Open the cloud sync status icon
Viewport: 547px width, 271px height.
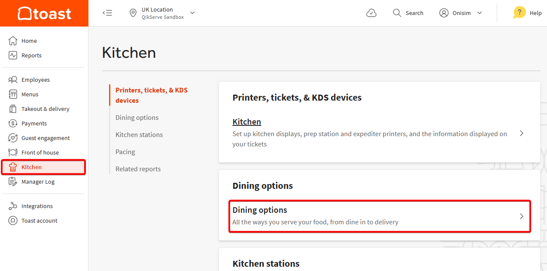click(371, 13)
